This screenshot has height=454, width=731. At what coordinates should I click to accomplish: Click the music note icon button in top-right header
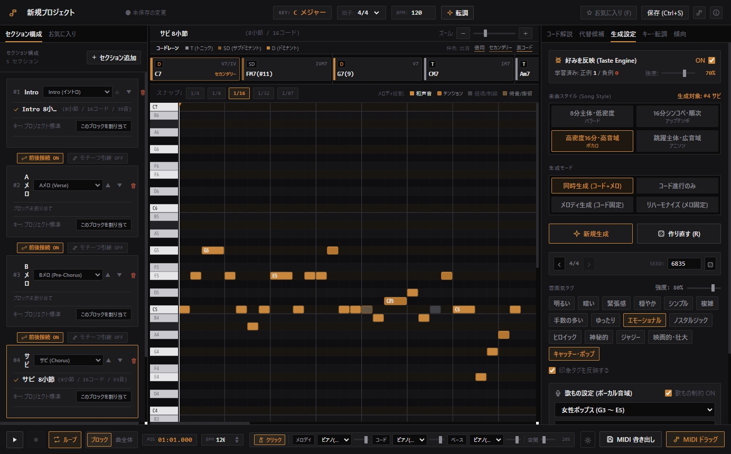tap(700, 13)
